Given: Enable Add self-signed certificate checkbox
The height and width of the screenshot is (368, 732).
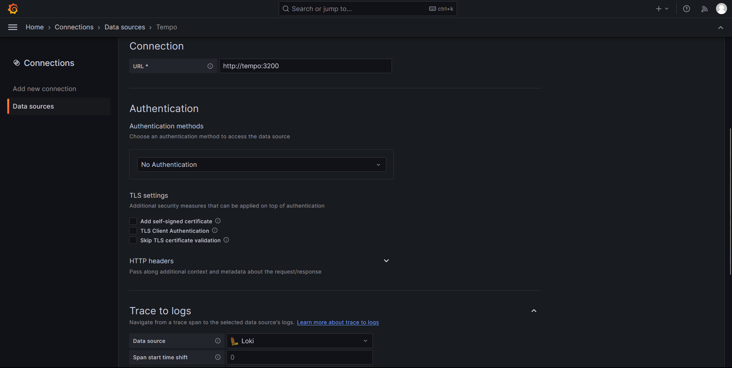Looking at the screenshot, I should [133, 221].
